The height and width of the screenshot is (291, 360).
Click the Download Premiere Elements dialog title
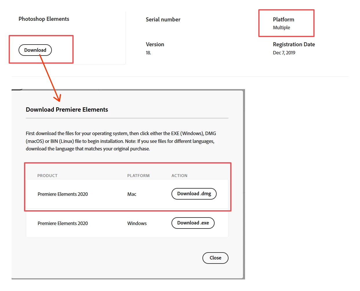(67, 110)
